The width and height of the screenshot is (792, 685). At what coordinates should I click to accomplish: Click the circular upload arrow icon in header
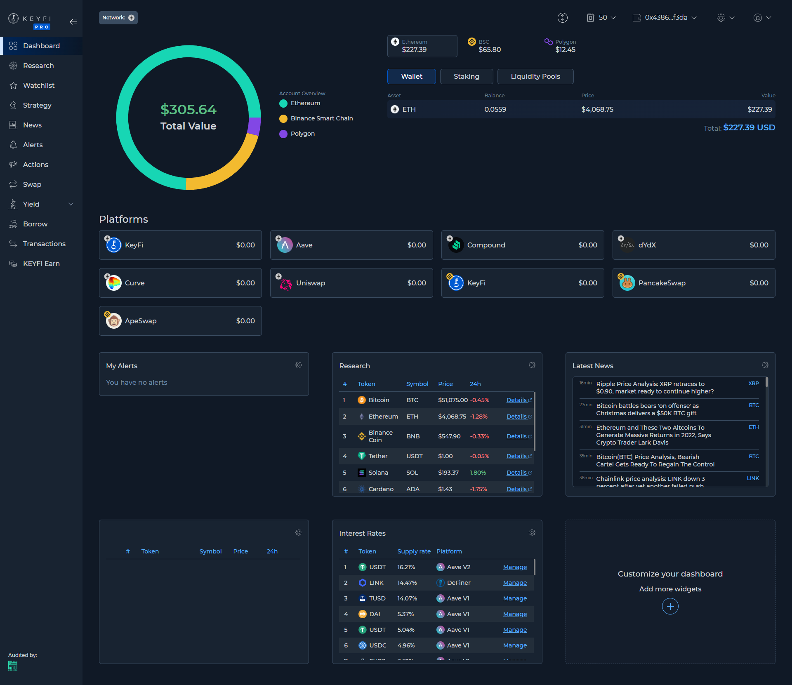coord(563,18)
